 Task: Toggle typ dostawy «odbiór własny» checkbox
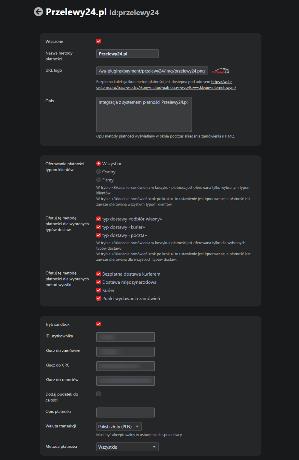pos(99,219)
